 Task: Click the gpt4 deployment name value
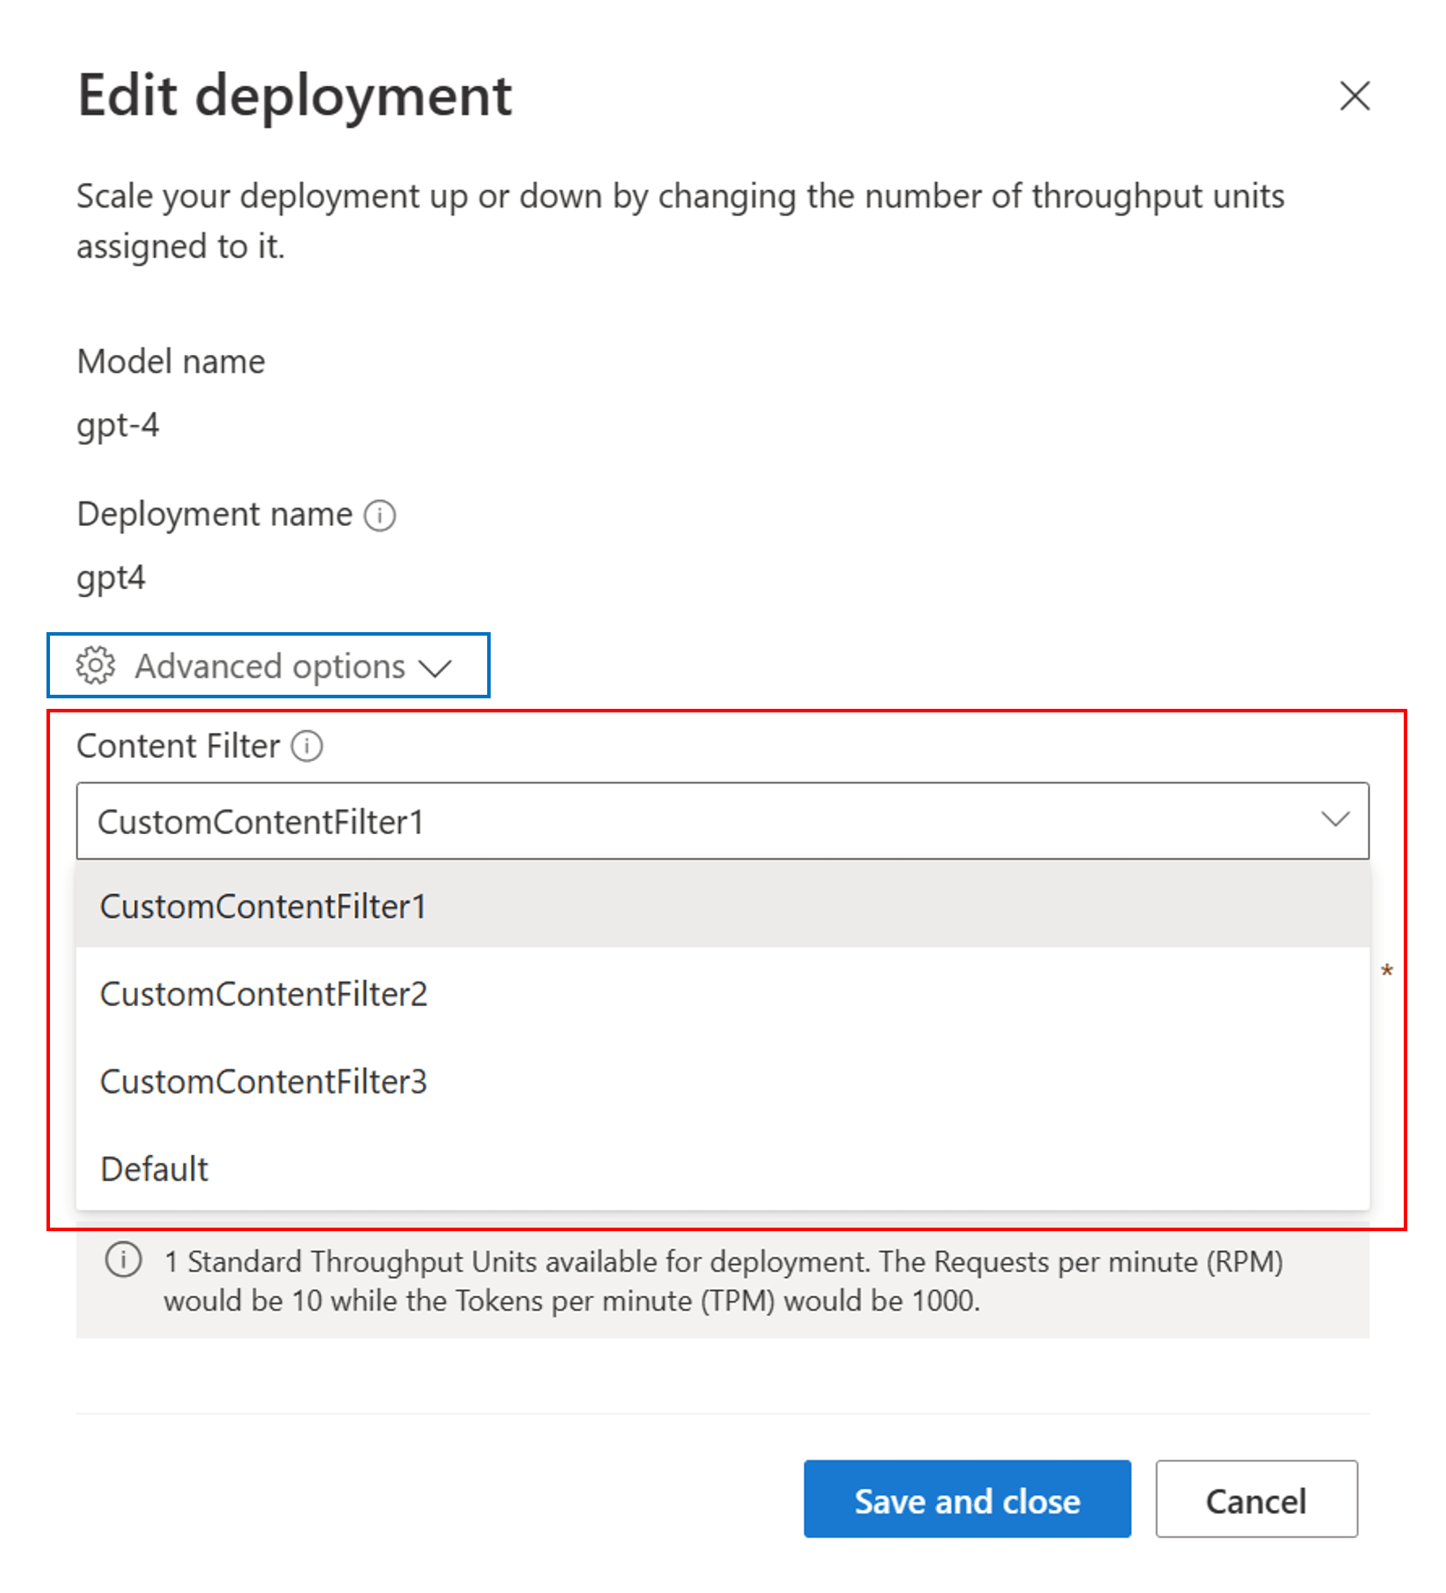(x=111, y=579)
